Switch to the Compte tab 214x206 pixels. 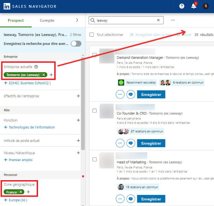point(47,20)
